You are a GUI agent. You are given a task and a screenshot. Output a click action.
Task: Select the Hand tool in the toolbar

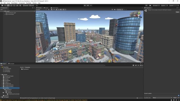2,5
